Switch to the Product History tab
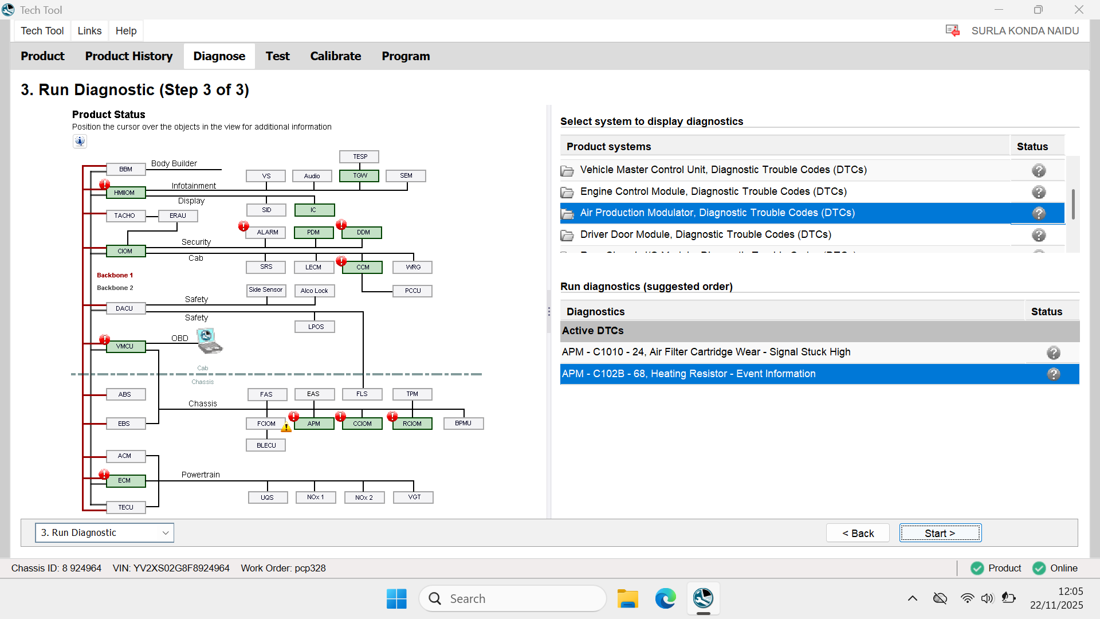This screenshot has width=1100, height=619. [129, 56]
